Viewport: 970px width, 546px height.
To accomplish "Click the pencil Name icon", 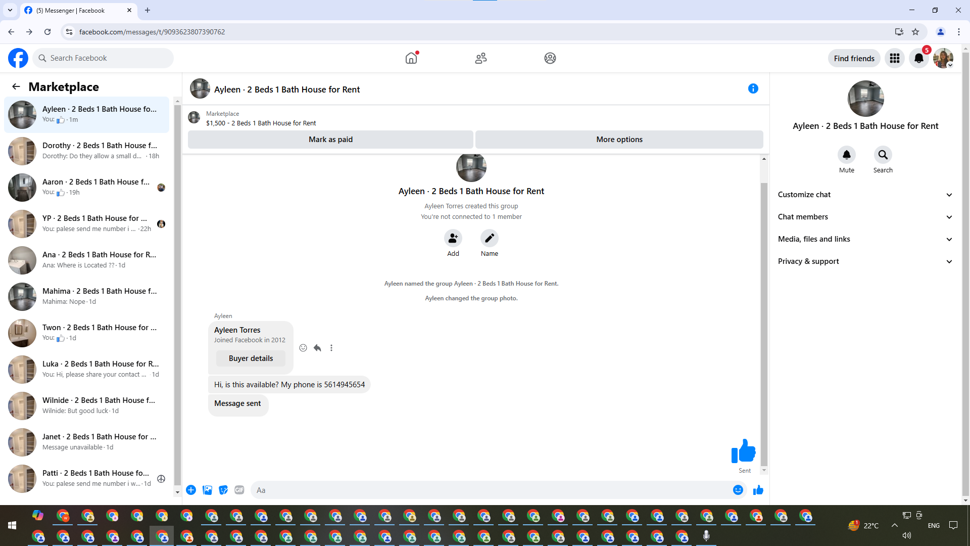I will (x=489, y=238).
